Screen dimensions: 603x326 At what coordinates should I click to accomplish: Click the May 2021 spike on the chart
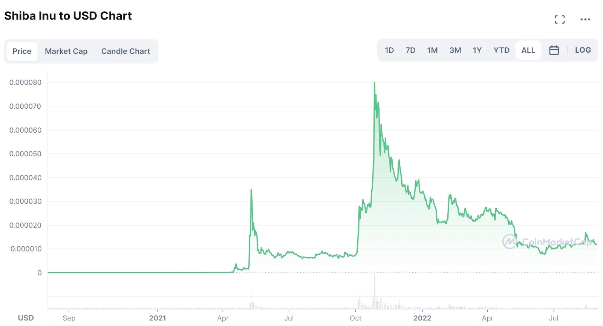click(251, 190)
